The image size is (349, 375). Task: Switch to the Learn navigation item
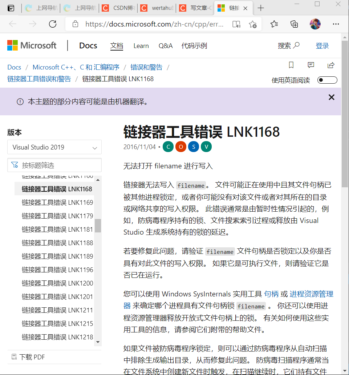tap(141, 46)
